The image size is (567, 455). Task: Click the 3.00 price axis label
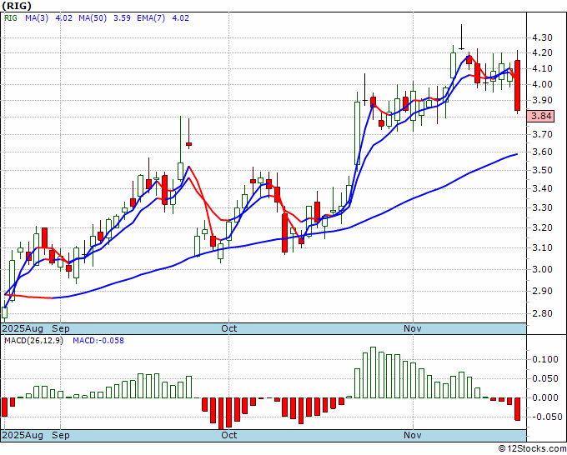[x=542, y=269]
